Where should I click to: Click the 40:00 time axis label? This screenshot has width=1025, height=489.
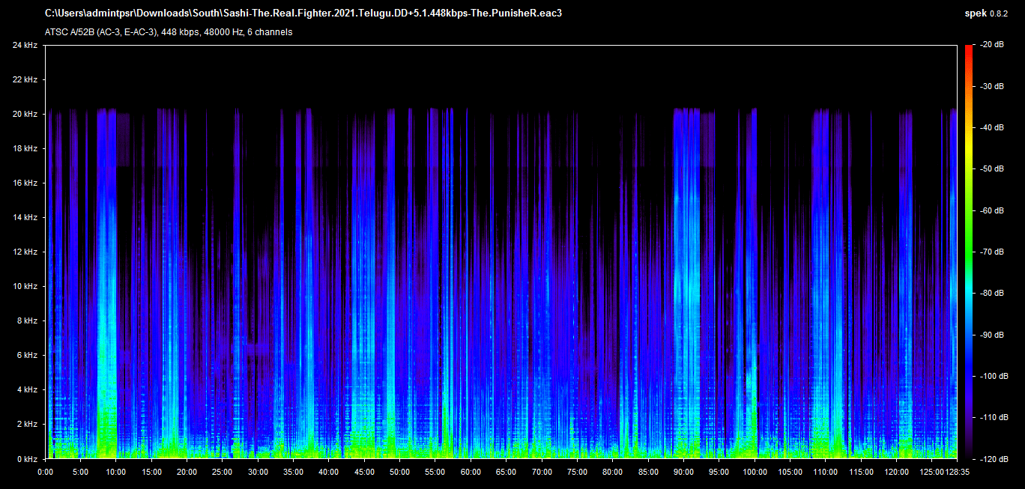(329, 472)
